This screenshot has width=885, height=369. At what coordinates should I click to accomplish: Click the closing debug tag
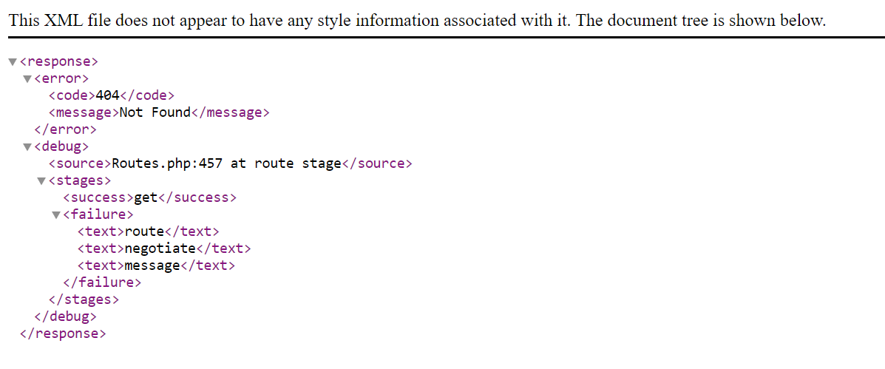coord(66,316)
